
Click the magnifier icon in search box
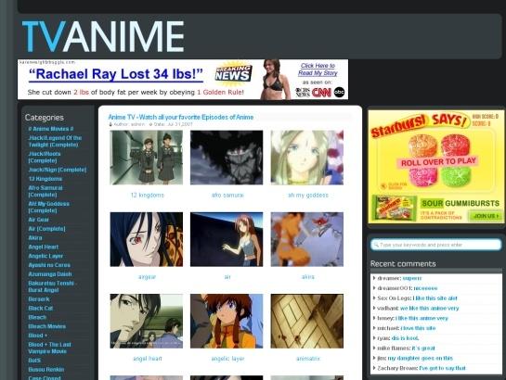tap(376, 245)
